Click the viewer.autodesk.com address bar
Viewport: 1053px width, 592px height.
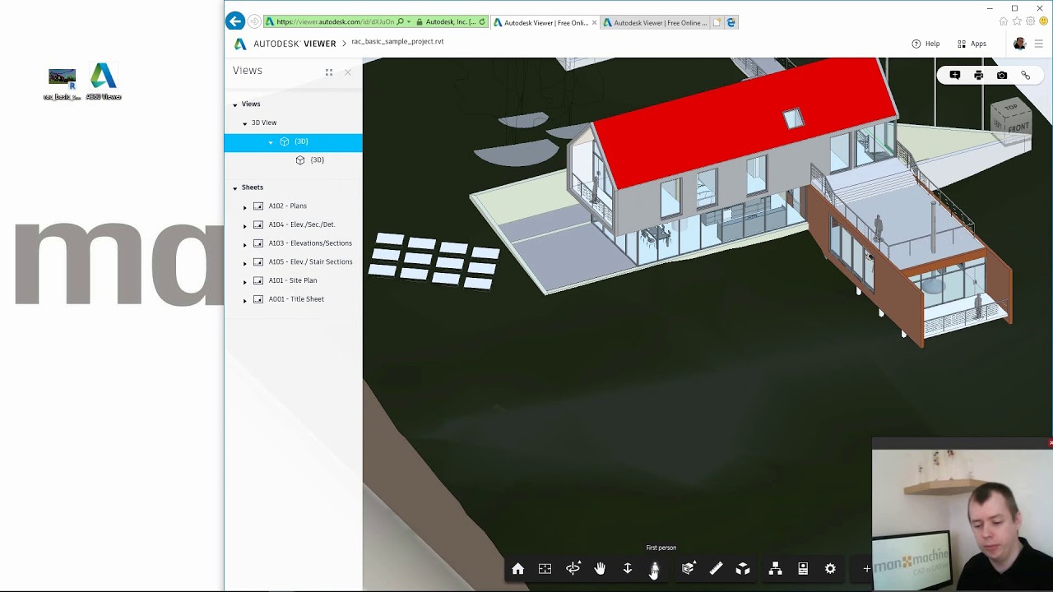click(x=335, y=22)
